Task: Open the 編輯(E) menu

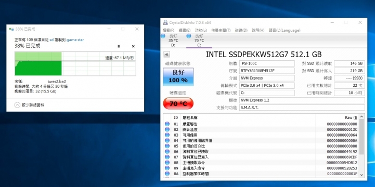Action: 185,30
